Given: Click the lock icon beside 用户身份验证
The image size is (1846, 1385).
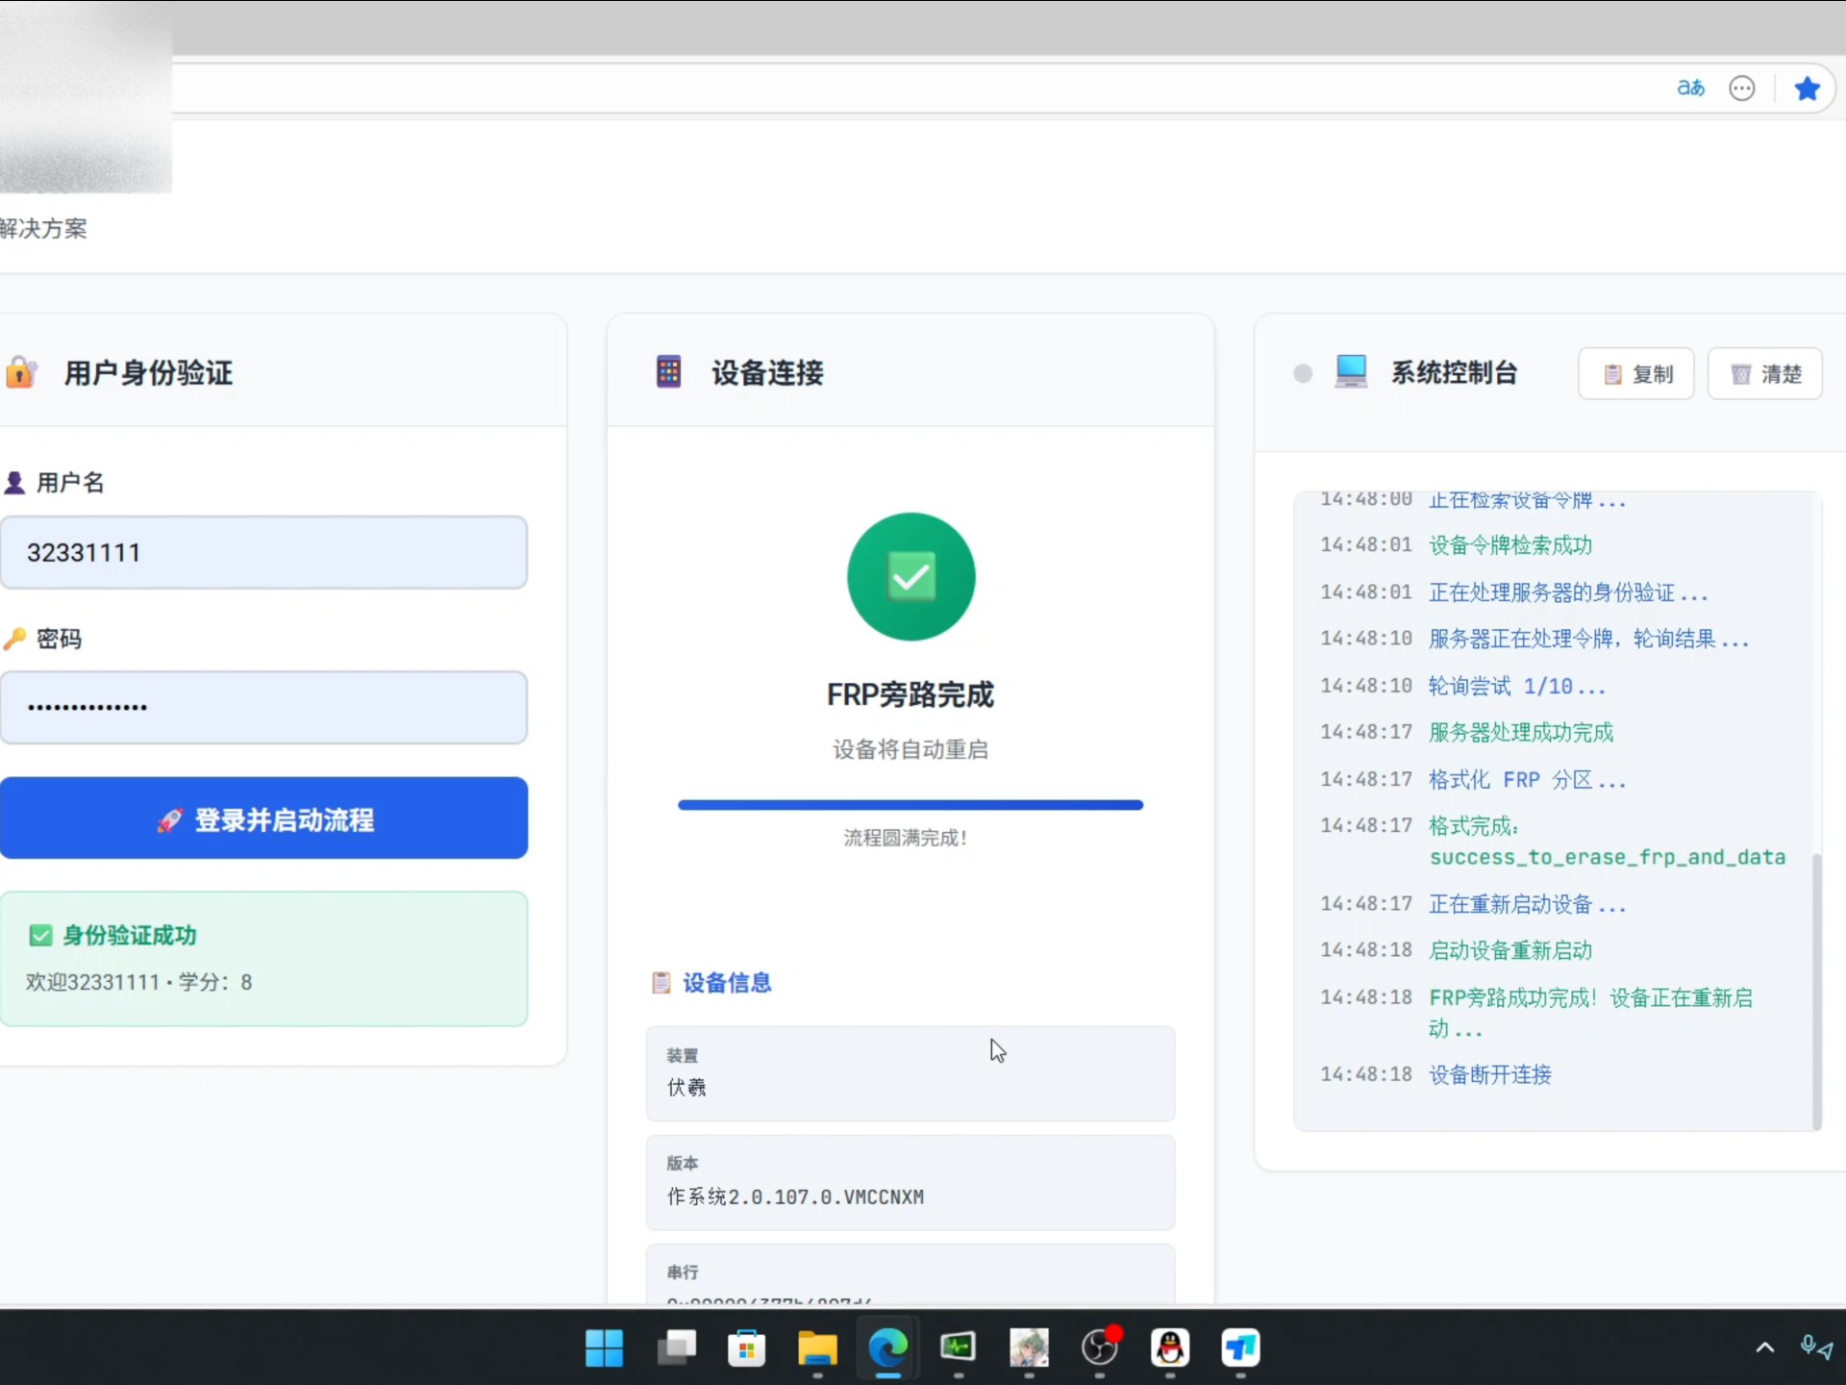Looking at the screenshot, I should click(21, 371).
